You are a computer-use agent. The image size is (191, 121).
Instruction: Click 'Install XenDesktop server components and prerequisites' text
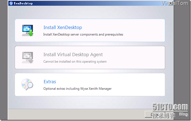pyautogui.click(x=83, y=34)
